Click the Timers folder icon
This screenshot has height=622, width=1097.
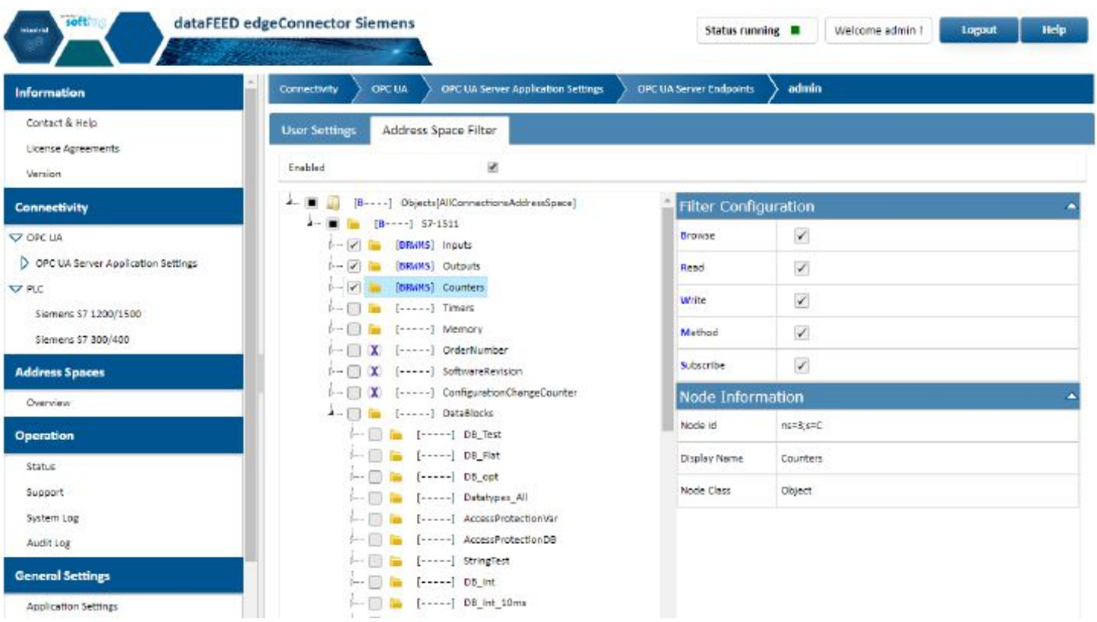click(x=374, y=309)
